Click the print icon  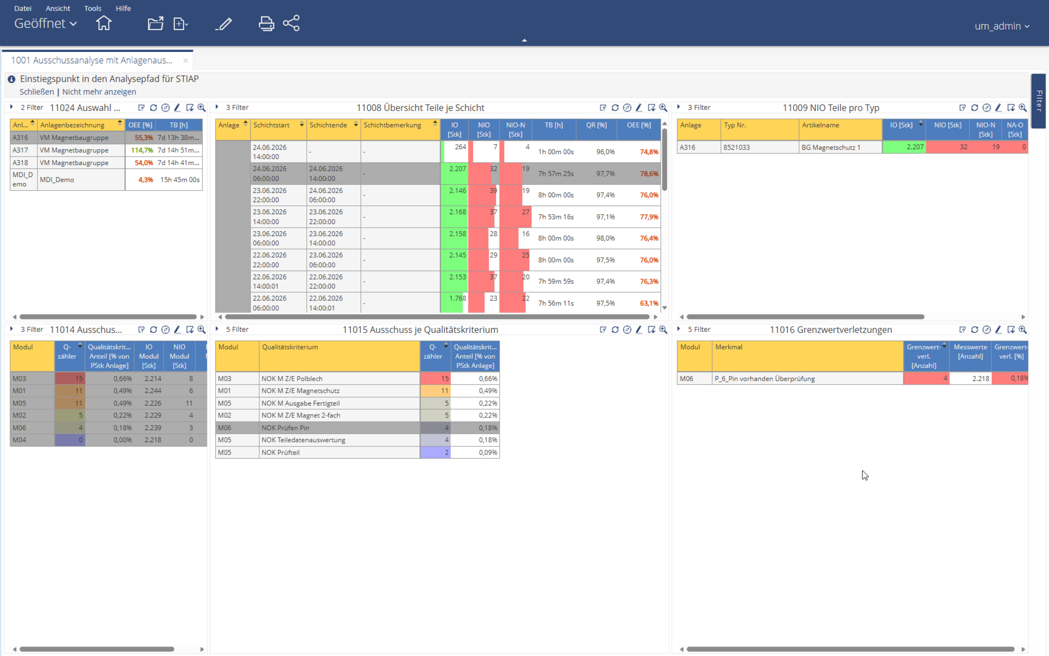(266, 23)
